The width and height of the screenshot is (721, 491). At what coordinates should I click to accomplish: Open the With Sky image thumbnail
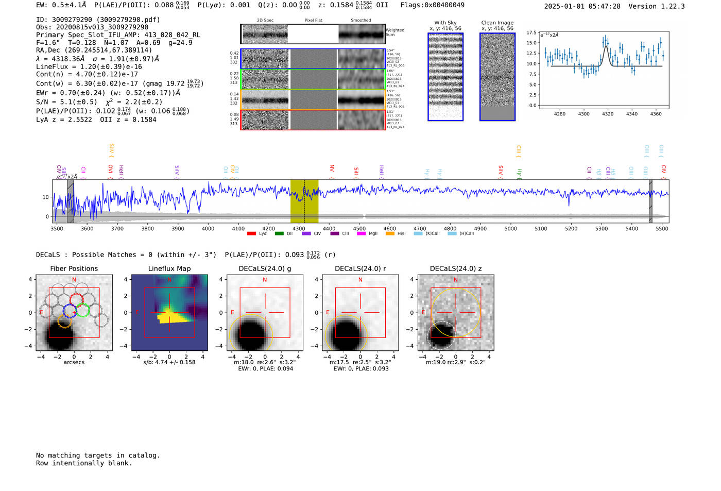445,77
